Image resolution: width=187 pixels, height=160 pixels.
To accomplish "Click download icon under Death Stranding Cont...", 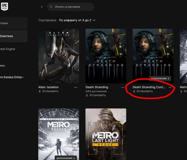I will point(134,91).
